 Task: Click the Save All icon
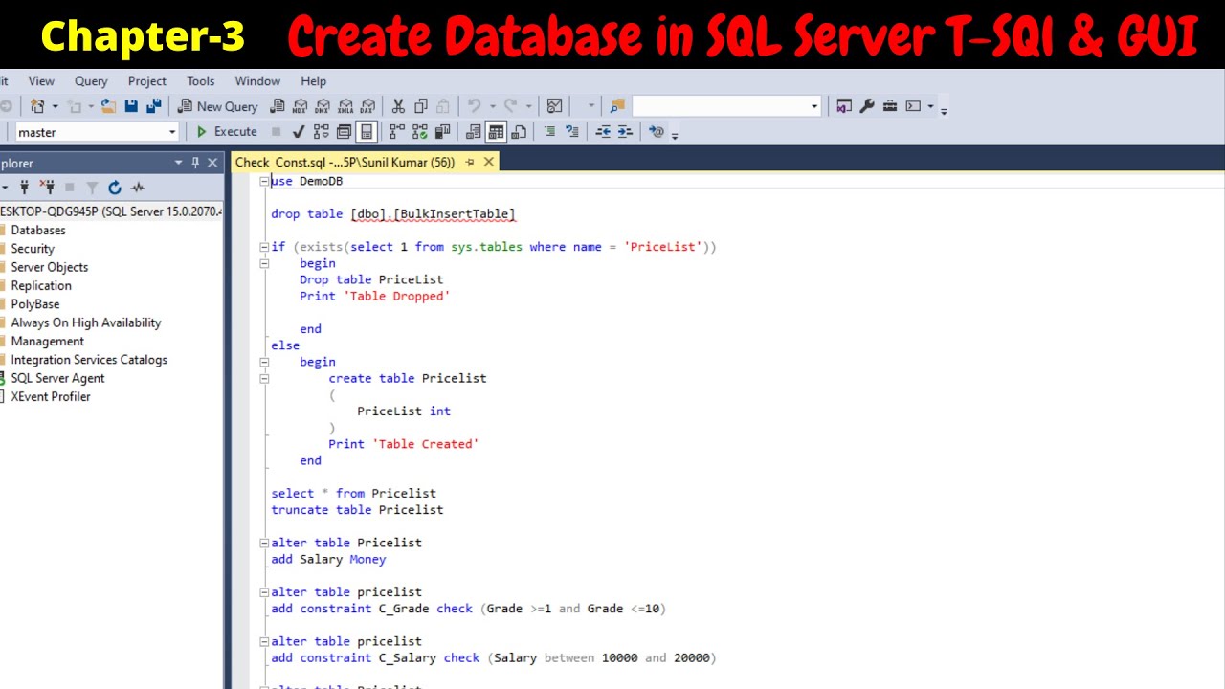pos(153,106)
